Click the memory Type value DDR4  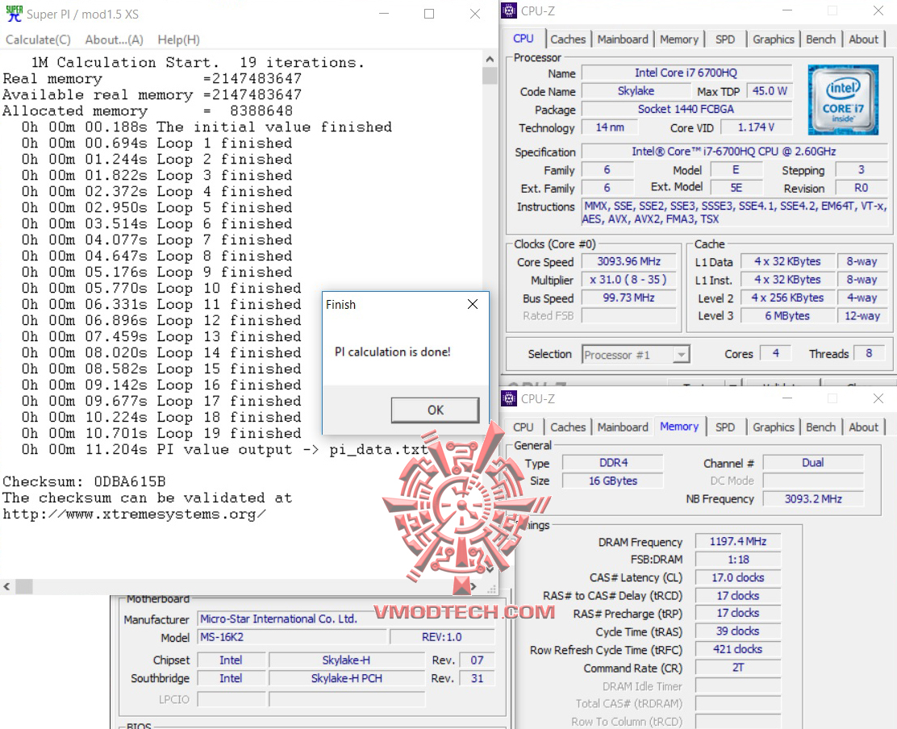(613, 463)
